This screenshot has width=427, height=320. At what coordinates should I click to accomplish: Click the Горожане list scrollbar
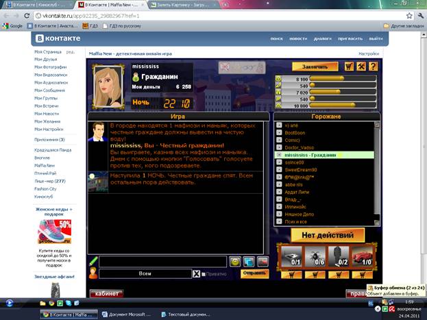377,173
